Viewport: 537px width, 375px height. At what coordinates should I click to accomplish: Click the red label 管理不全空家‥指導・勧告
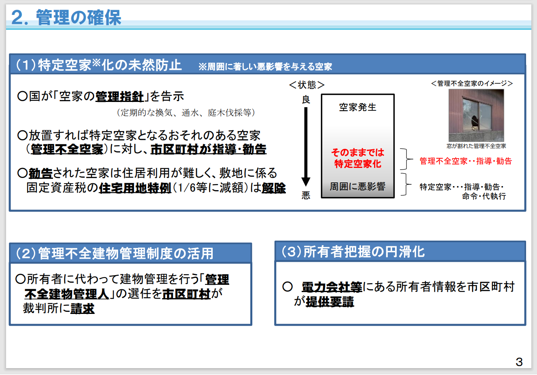coord(465,161)
